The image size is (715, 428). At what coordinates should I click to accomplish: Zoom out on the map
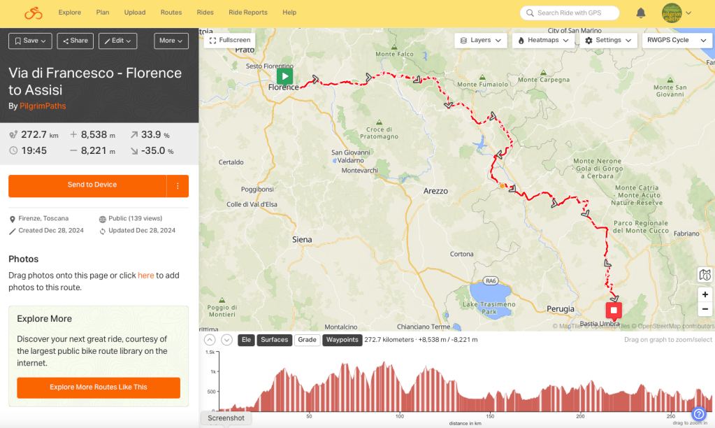705,309
